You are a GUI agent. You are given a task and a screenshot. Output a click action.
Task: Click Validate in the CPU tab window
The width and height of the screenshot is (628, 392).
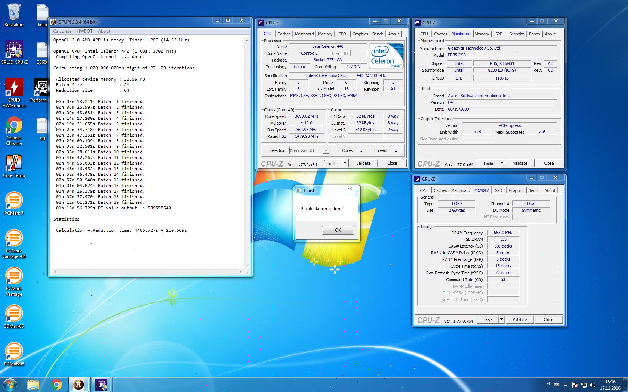(363, 163)
